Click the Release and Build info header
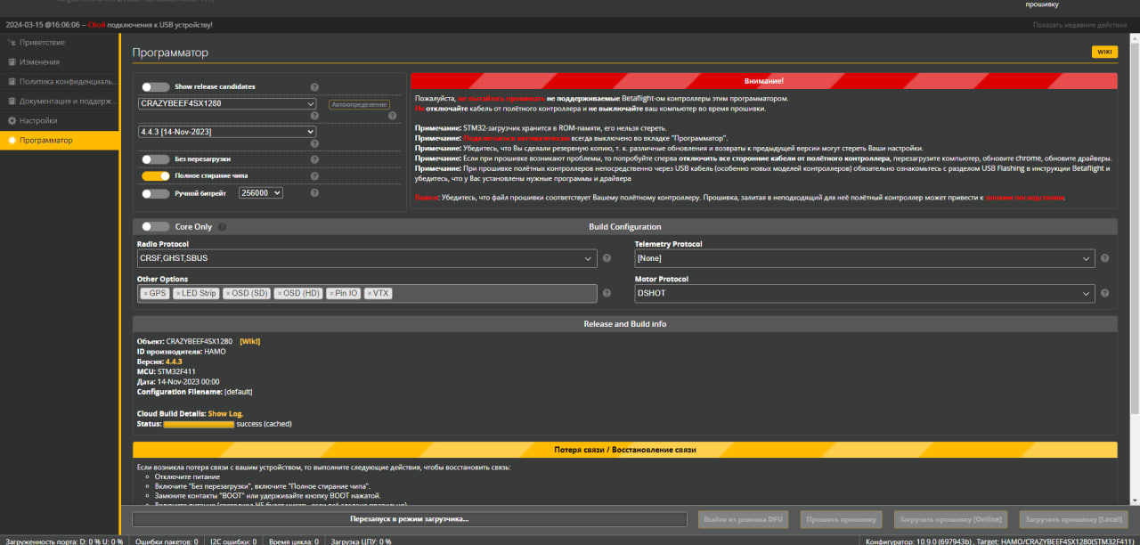 tap(625, 324)
